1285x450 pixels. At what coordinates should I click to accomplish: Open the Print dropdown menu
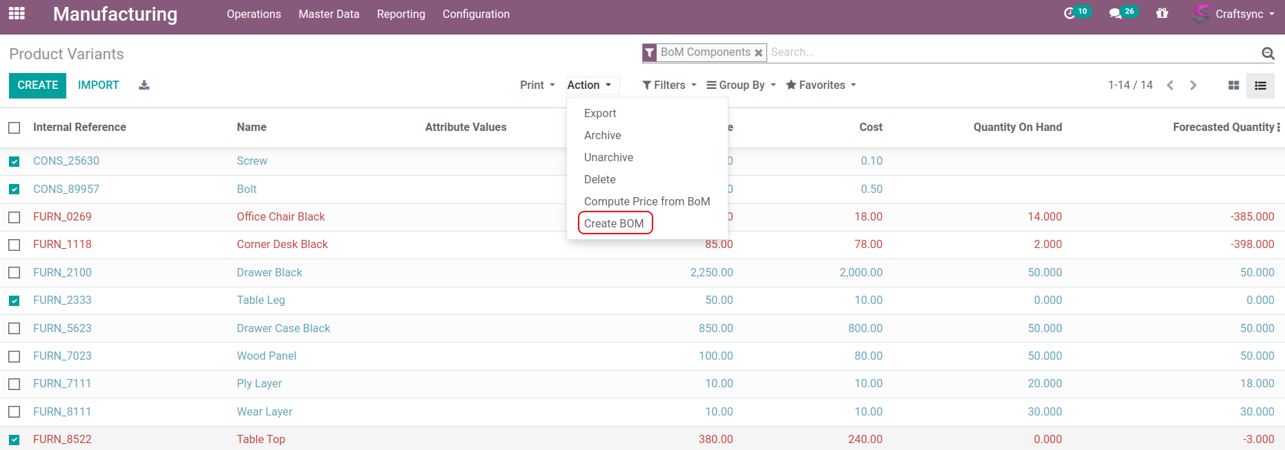coord(537,85)
